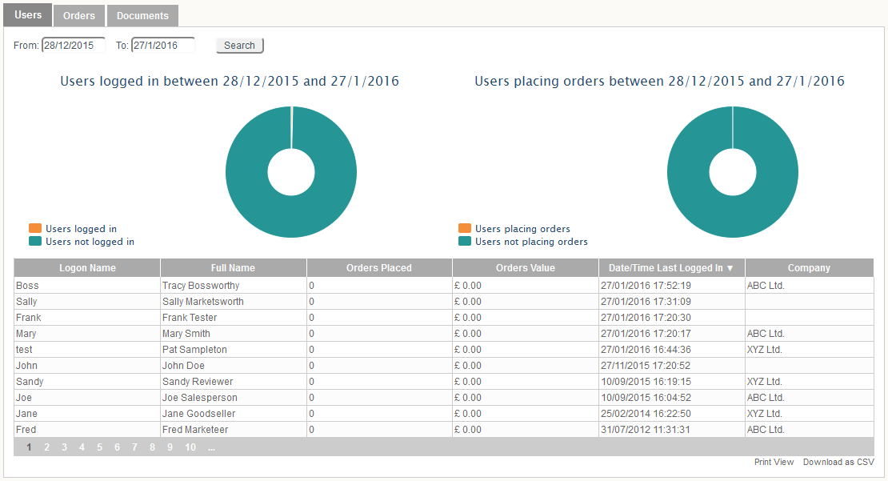Click the ellipsis for more pages
Viewport: 888px width, 481px height.
211,447
